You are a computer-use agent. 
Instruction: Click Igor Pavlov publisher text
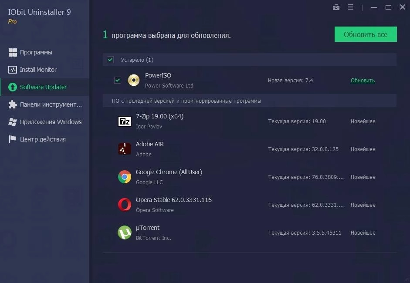tap(149, 126)
